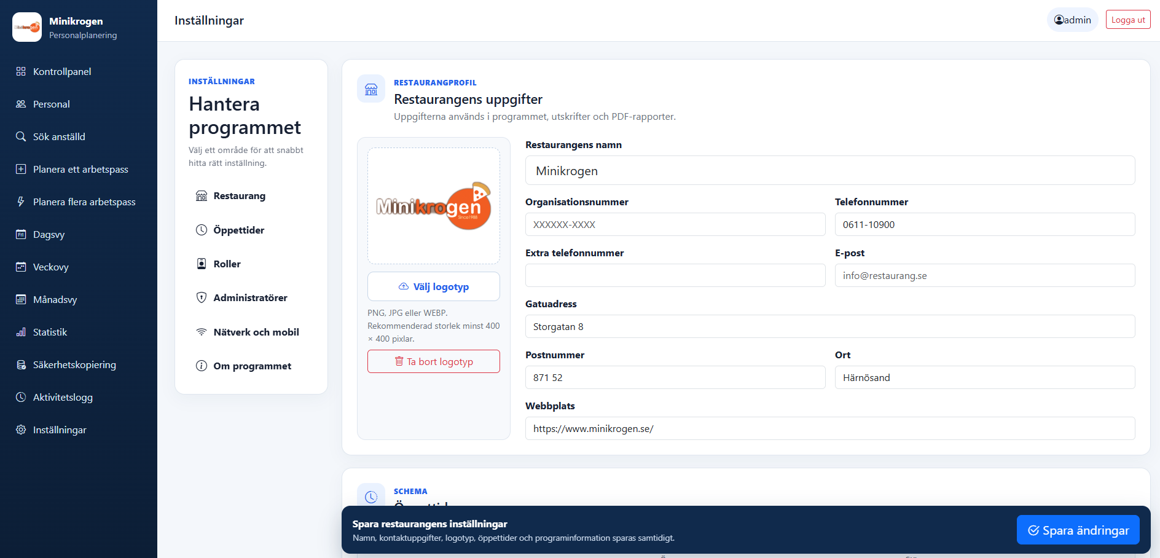Jump to the Restaurang settings section
Screen dimensions: 1160x558
(251, 196)
